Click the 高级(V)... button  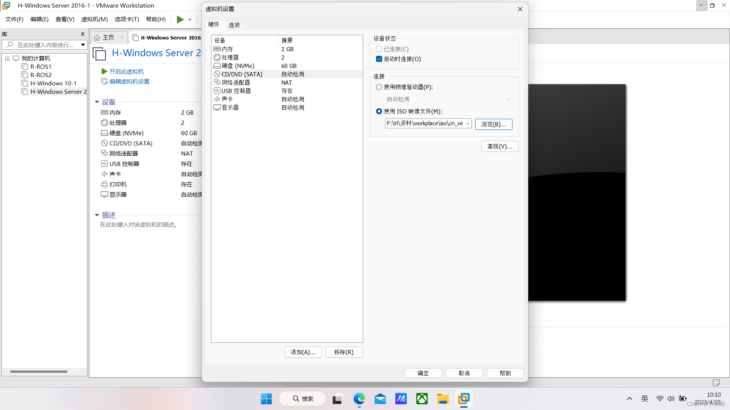(500, 146)
